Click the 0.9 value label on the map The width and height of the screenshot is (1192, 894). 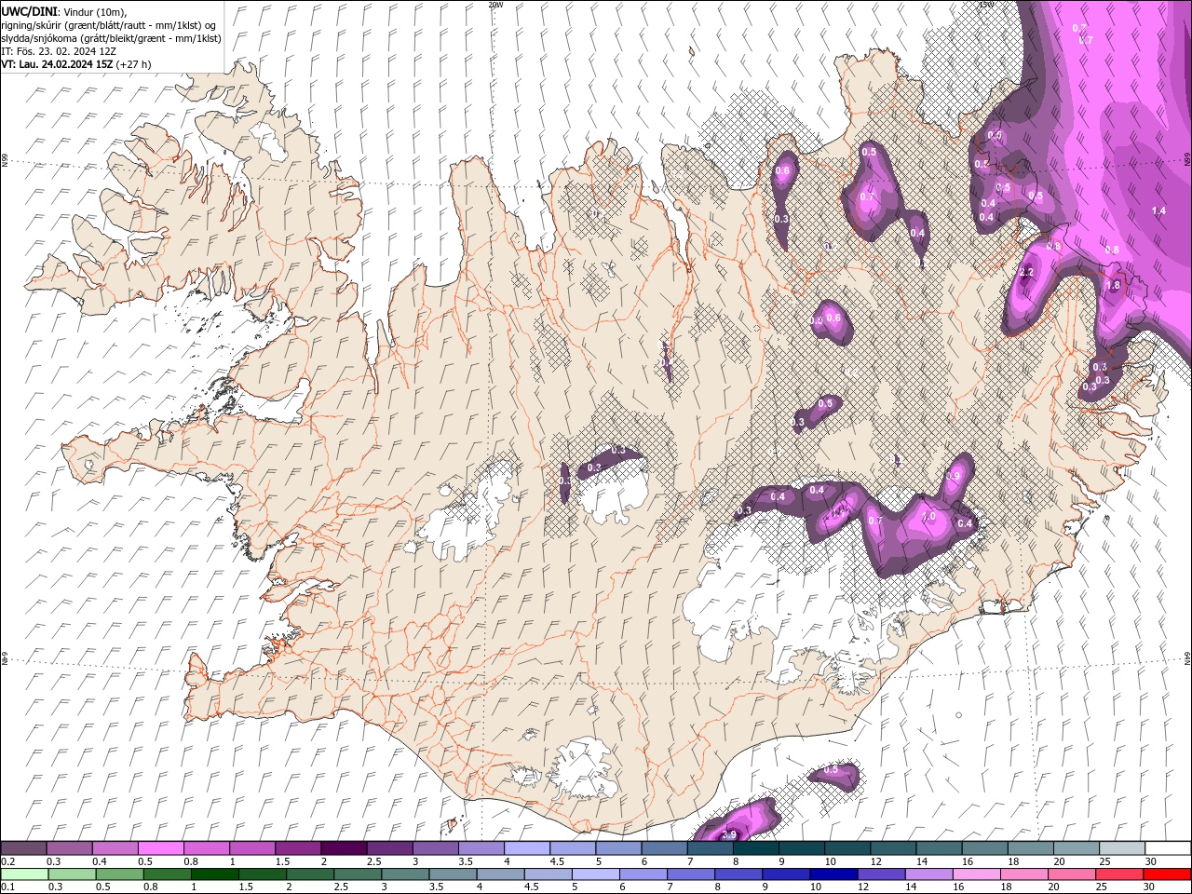953,476
